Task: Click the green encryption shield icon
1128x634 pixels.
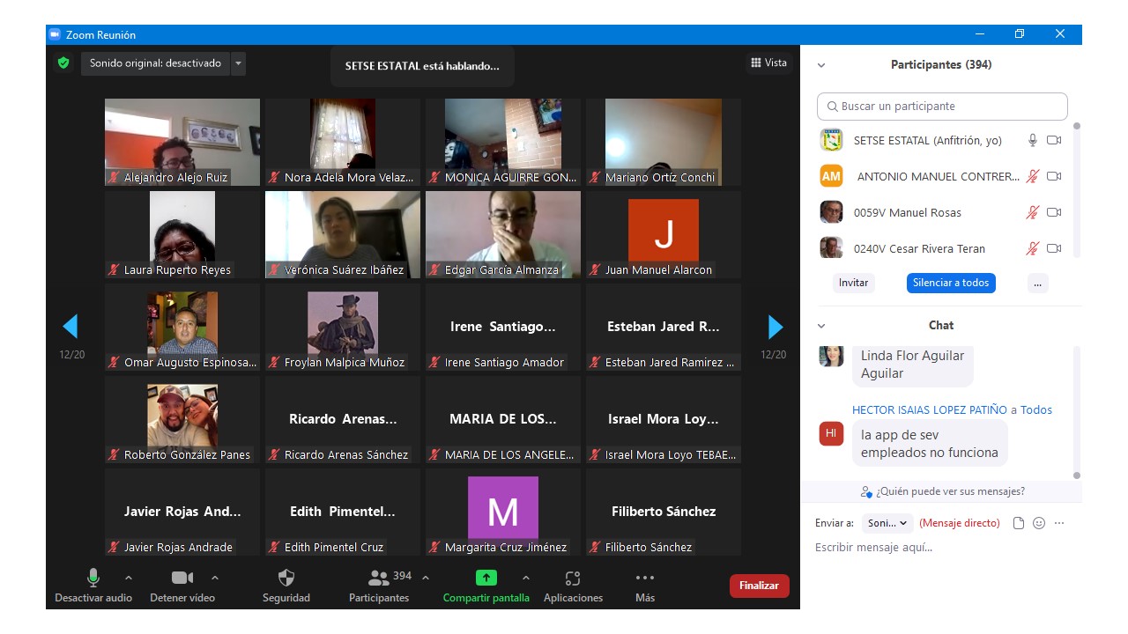Action: click(63, 63)
